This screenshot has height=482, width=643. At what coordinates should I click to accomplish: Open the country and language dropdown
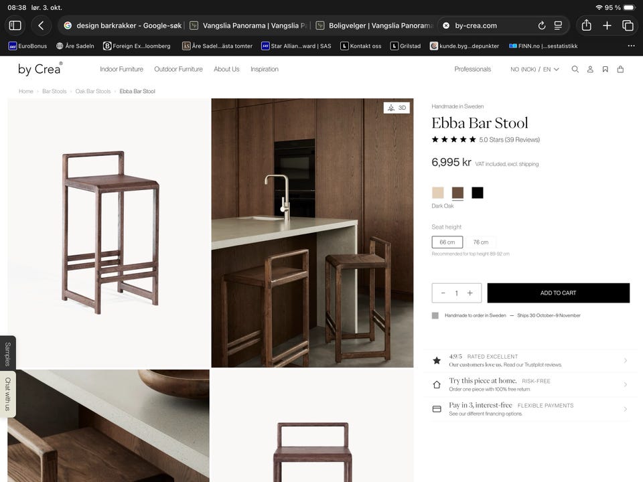534,69
